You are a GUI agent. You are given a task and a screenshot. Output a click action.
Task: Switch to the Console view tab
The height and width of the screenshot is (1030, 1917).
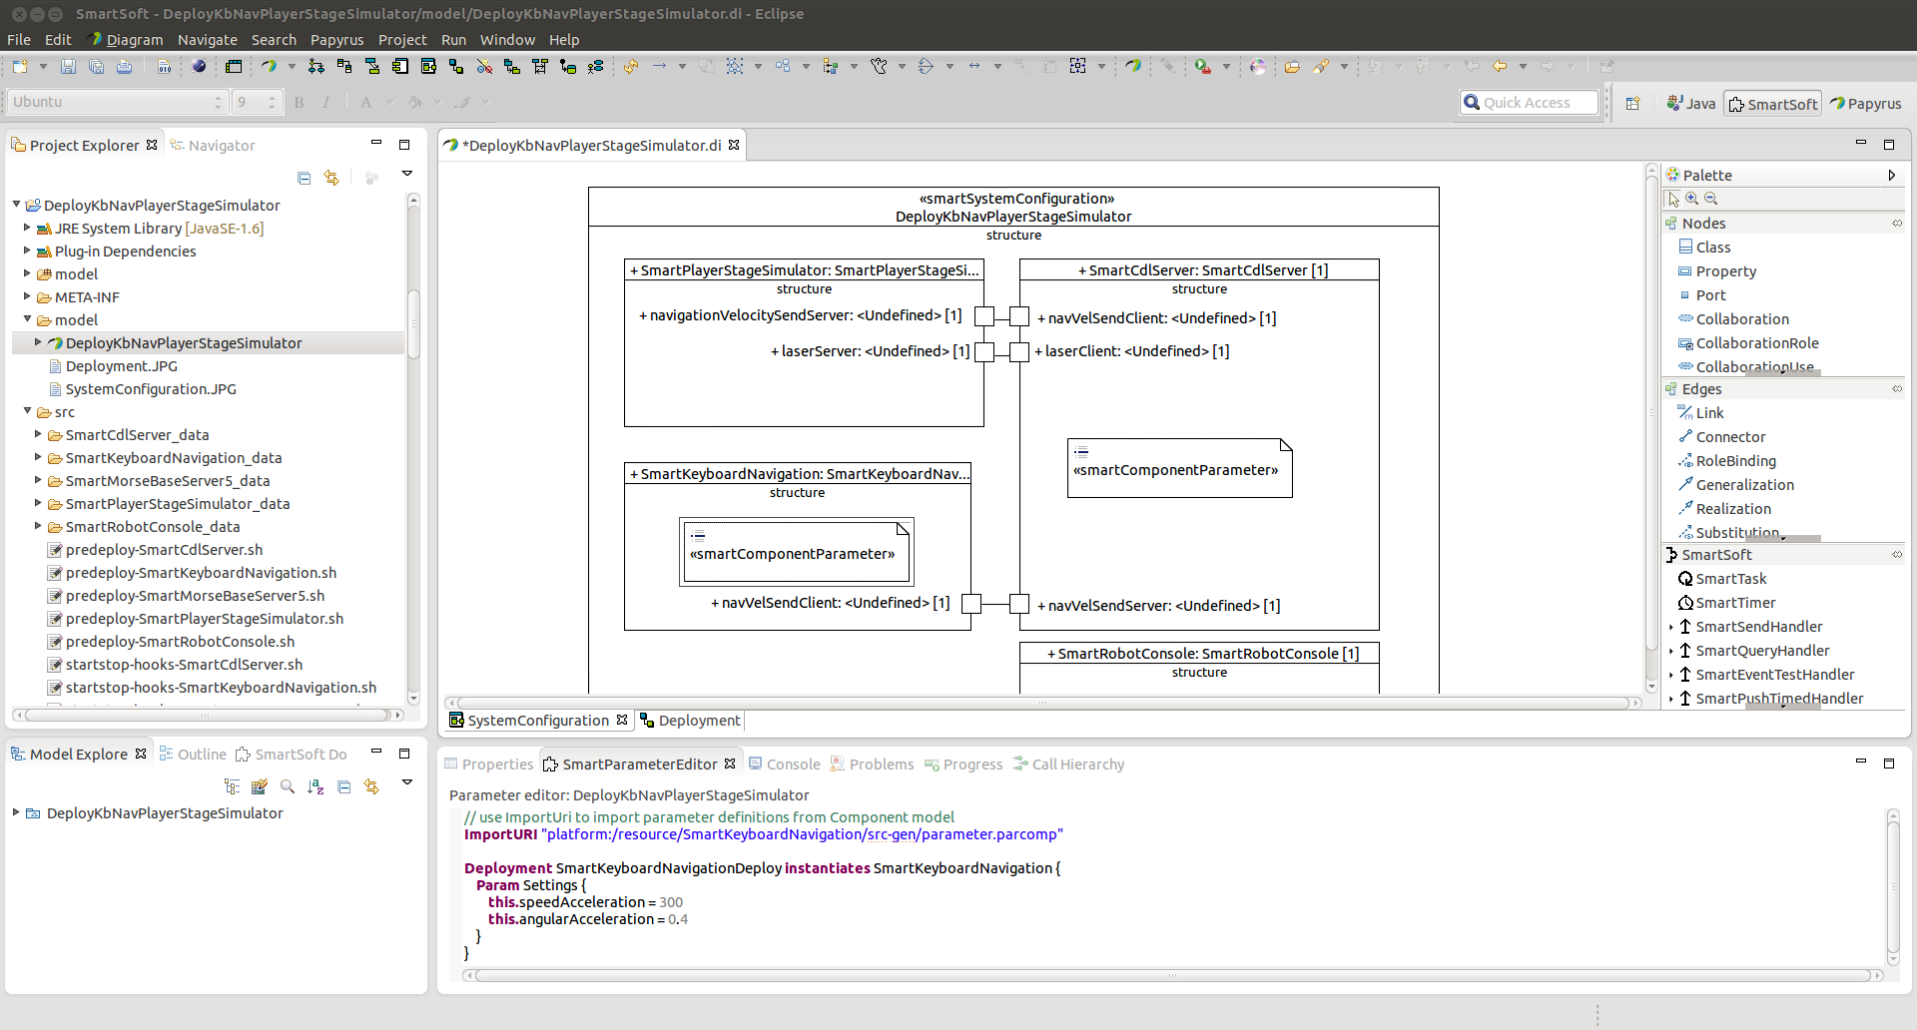(x=785, y=765)
